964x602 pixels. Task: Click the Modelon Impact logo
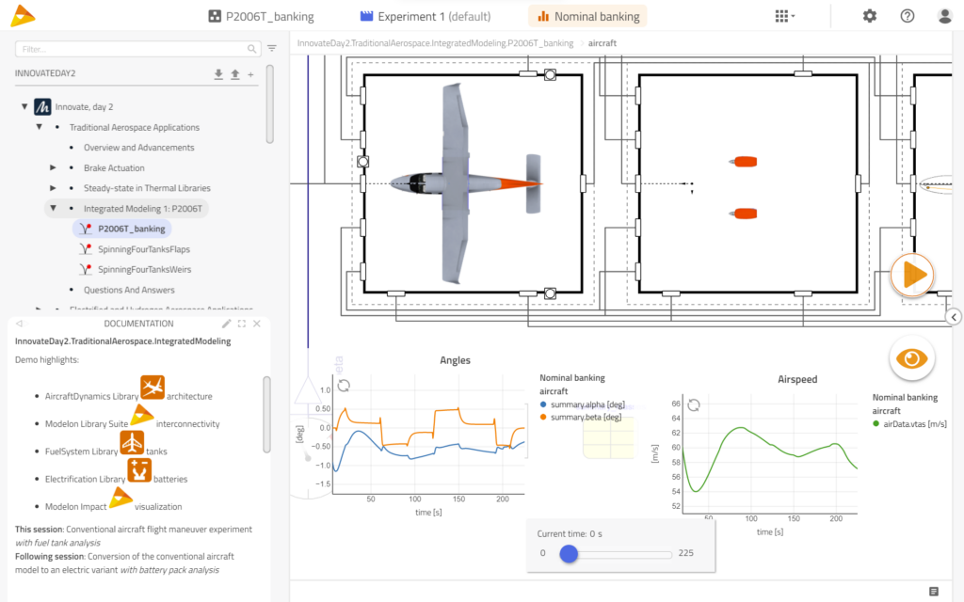click(23, 15)
